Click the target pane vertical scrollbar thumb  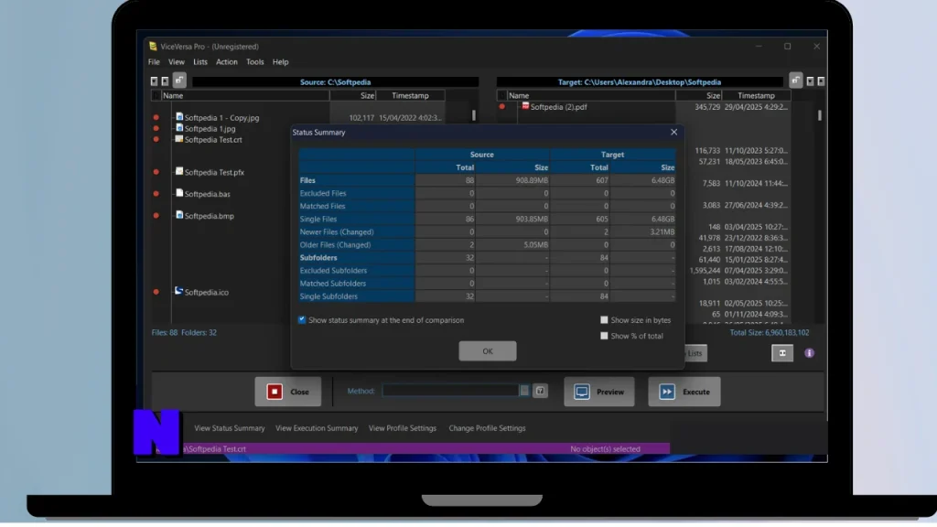(x=819, y=114)
